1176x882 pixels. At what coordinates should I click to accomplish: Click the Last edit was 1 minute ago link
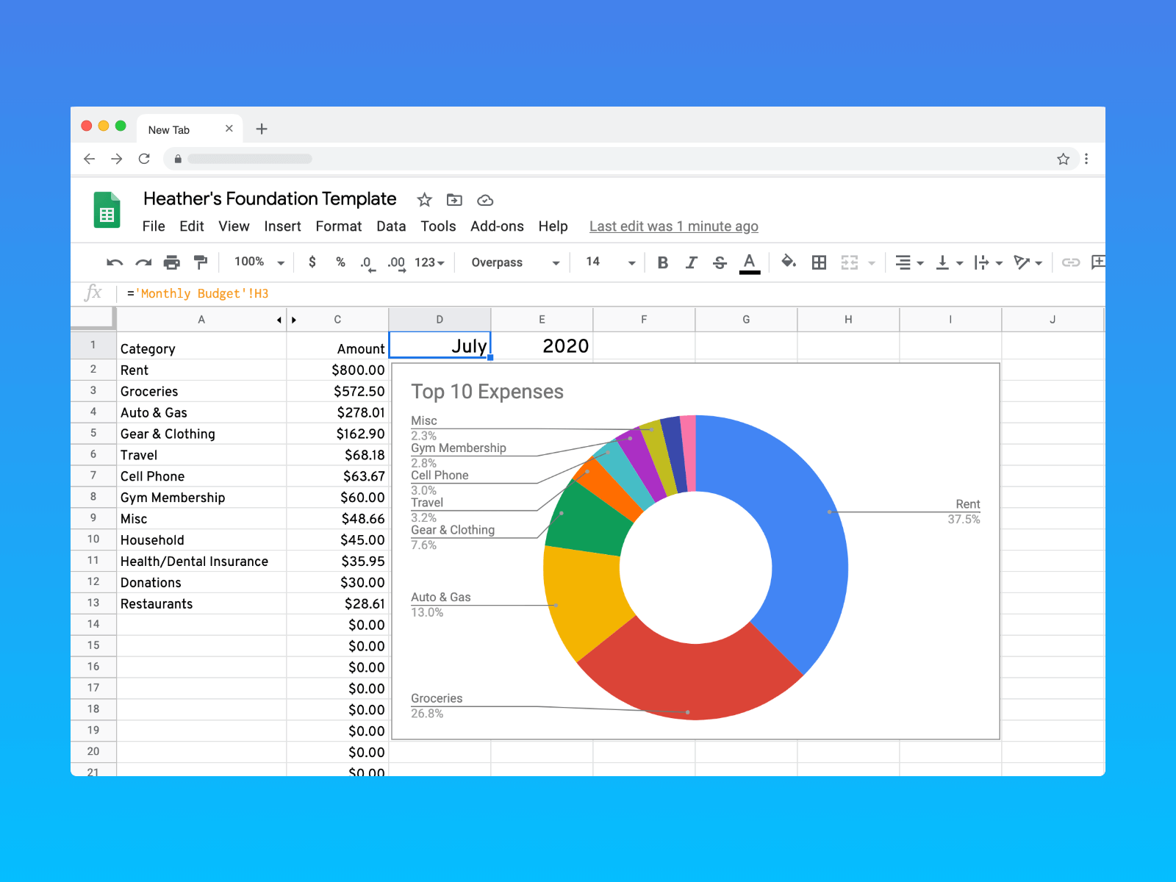click(673, 226)
